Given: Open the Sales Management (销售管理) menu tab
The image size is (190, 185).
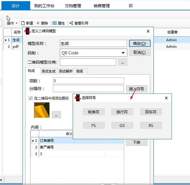Looking at the screenshot, I should (102, 6).
